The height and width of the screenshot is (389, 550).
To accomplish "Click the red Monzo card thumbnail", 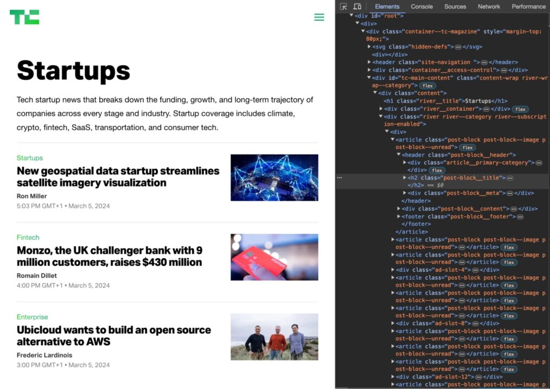I will [x=274, y=257].
